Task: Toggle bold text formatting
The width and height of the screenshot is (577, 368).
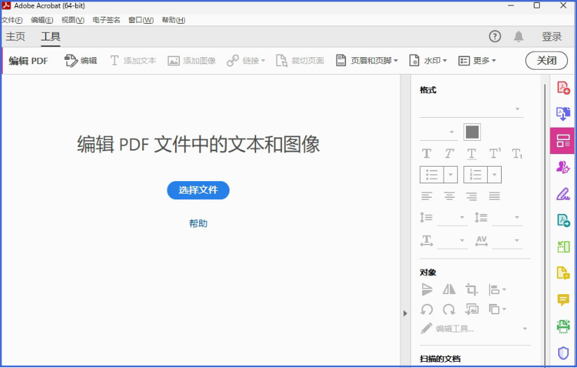Action: pyautogui.click(x=427, y=153)
